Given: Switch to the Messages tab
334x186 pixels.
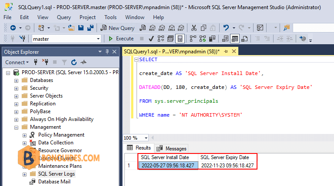Looking at the screenshot, I should click(x=171, y=148).
